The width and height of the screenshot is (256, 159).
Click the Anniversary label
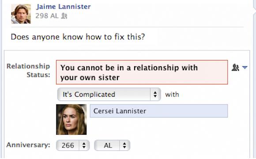(28, 145)
